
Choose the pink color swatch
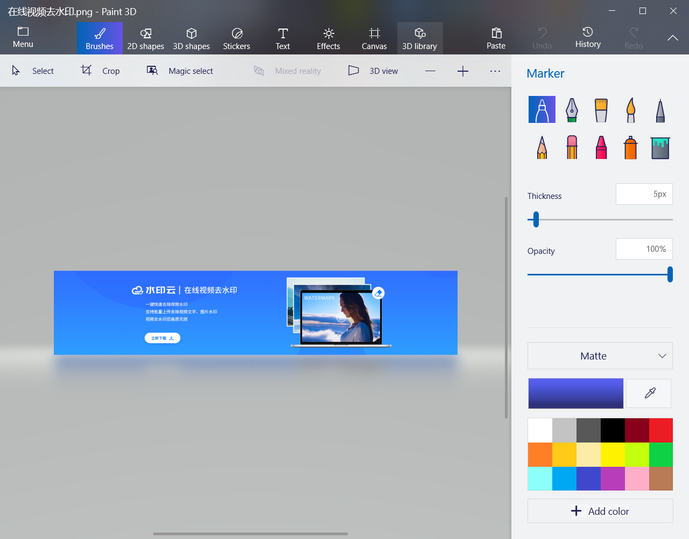click(637, 479)
